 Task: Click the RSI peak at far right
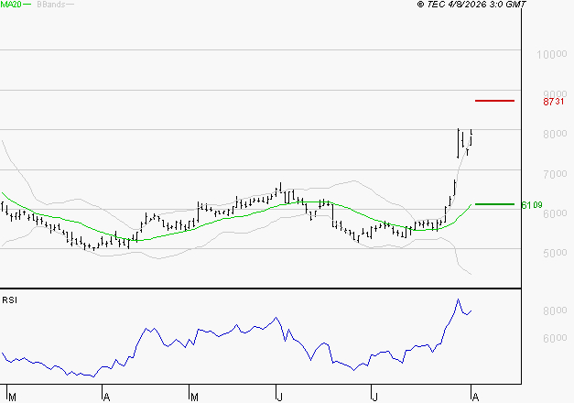pyautogui.click(x=458, y=300)
